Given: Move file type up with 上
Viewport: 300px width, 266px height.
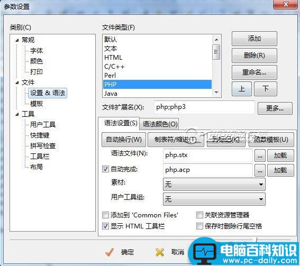Looking at the screenshot, I should point(242,89).
